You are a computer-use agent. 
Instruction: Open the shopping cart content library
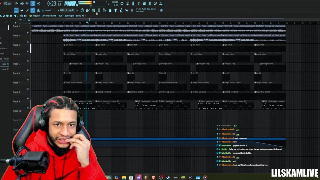click(x=132, y=10)
